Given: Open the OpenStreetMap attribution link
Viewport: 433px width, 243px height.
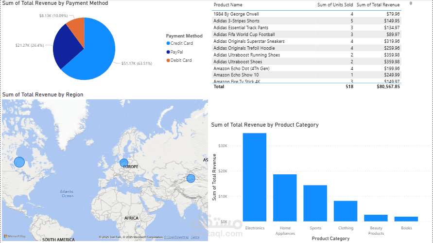Looking at the screenshot, I should (177, 237).
